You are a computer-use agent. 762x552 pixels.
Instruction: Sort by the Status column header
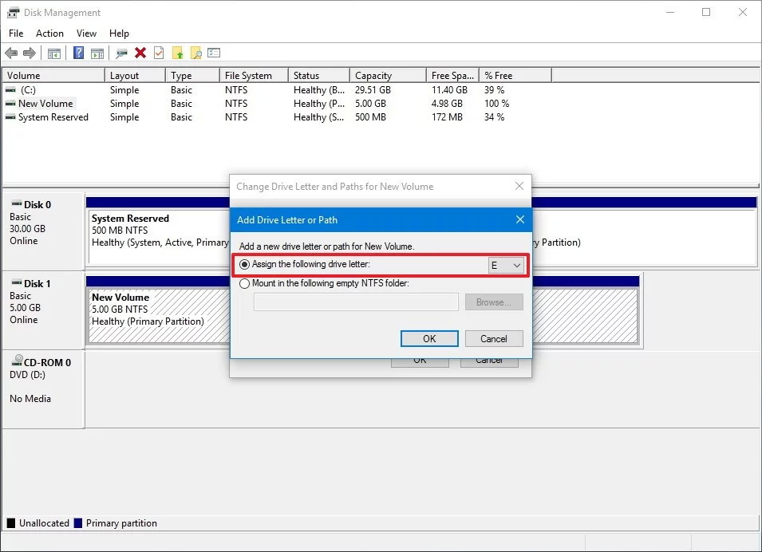319,75
